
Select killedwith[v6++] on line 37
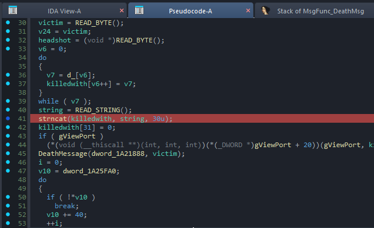click(79, 84)
